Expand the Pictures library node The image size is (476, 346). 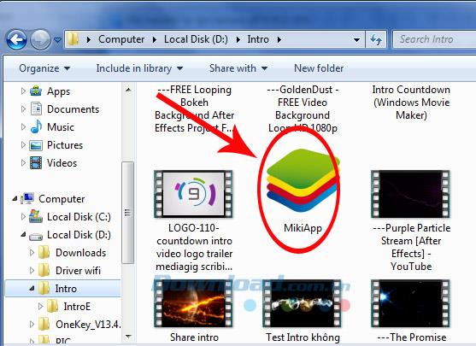[23, 144]
